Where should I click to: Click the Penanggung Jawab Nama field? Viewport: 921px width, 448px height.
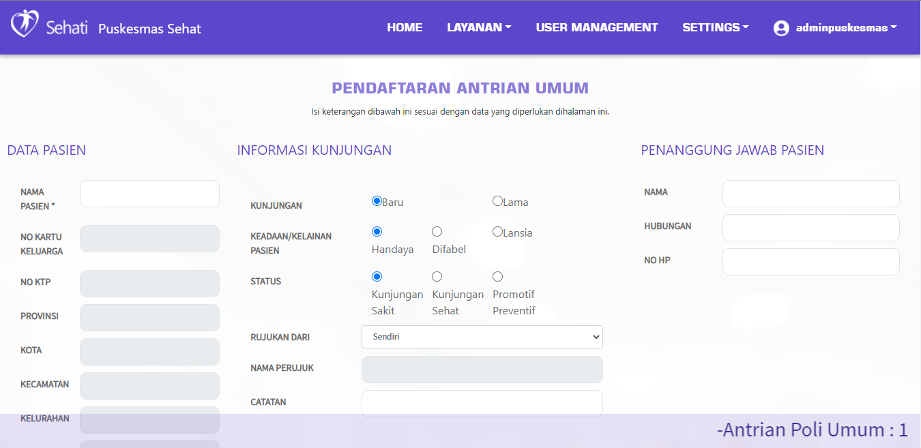click(810, 194)
